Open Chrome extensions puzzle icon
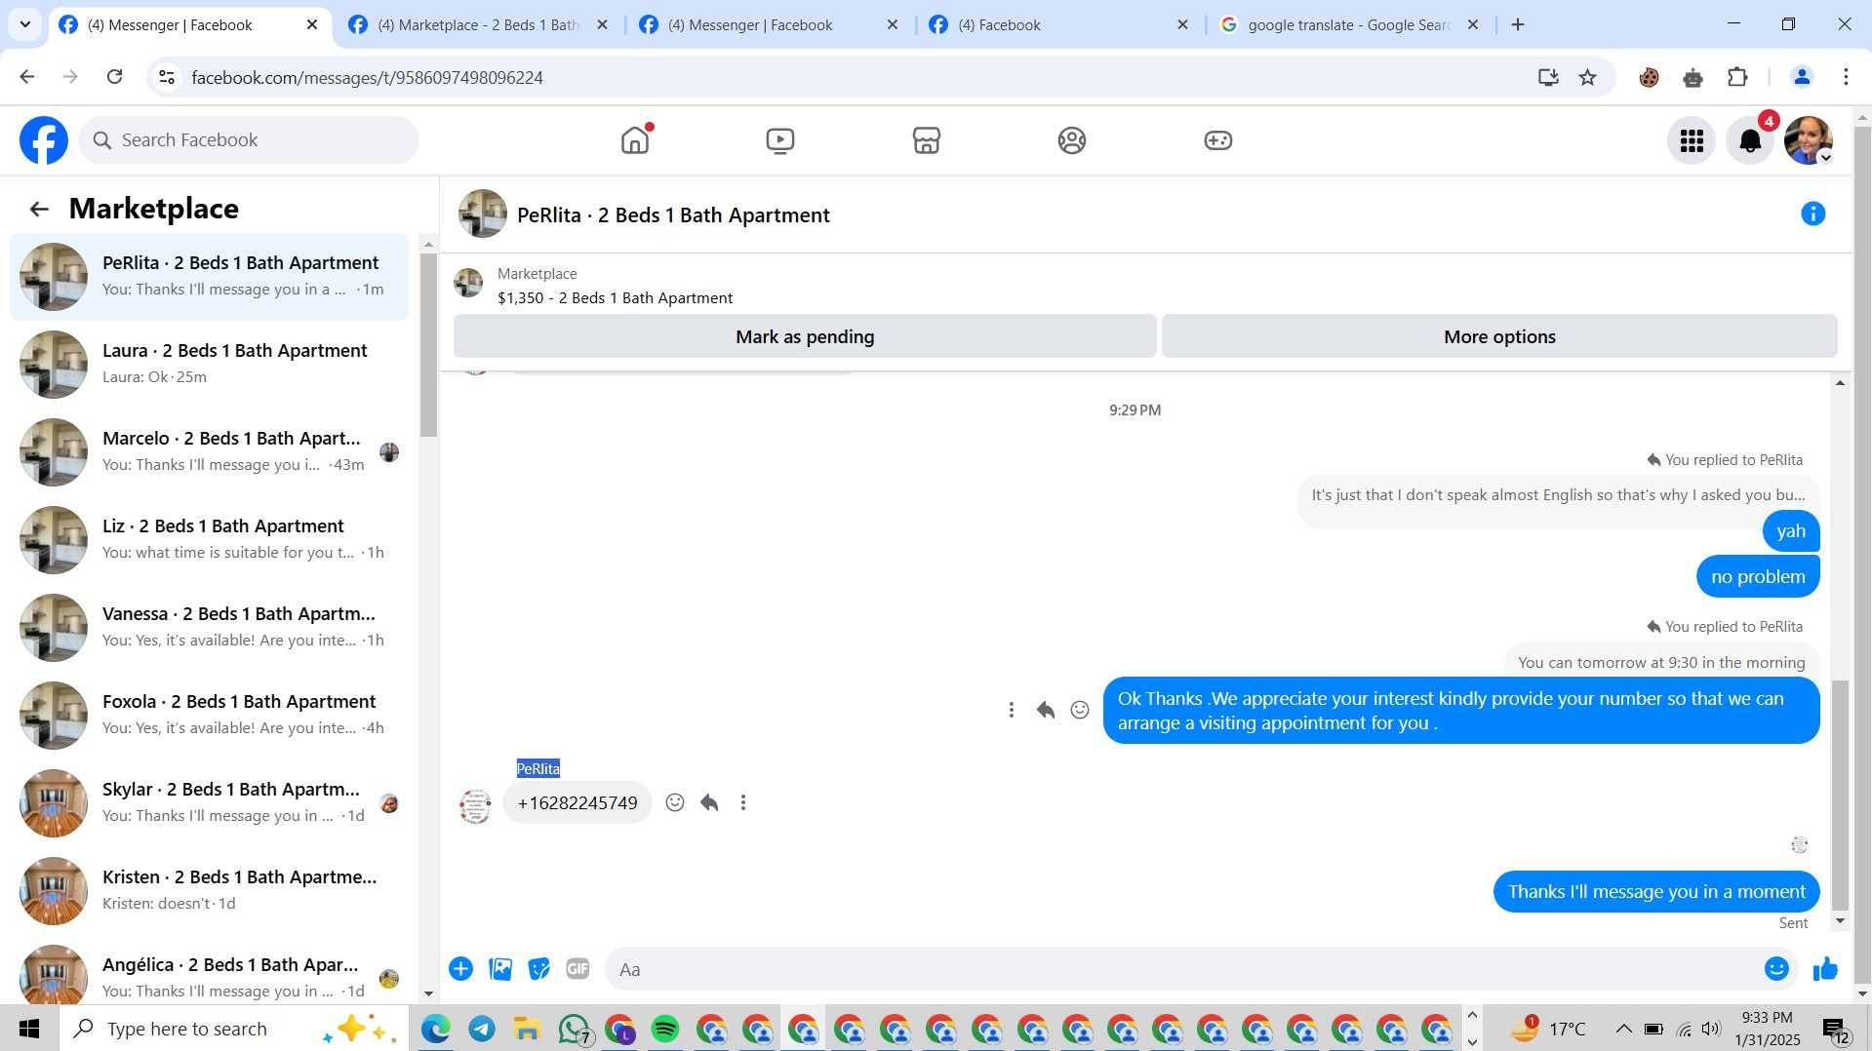 (x=1737, y=77)
